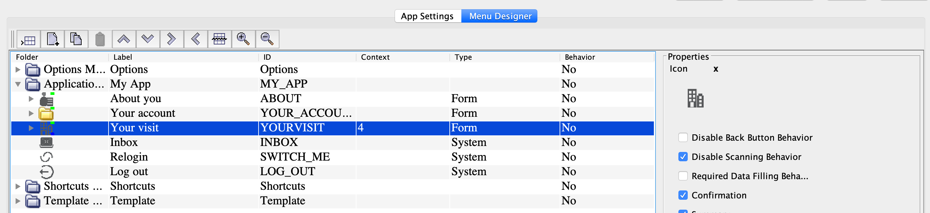Screen dimensions: 930x213
Task: Click the strikethrough table row icon
Action: click(219, 39)
